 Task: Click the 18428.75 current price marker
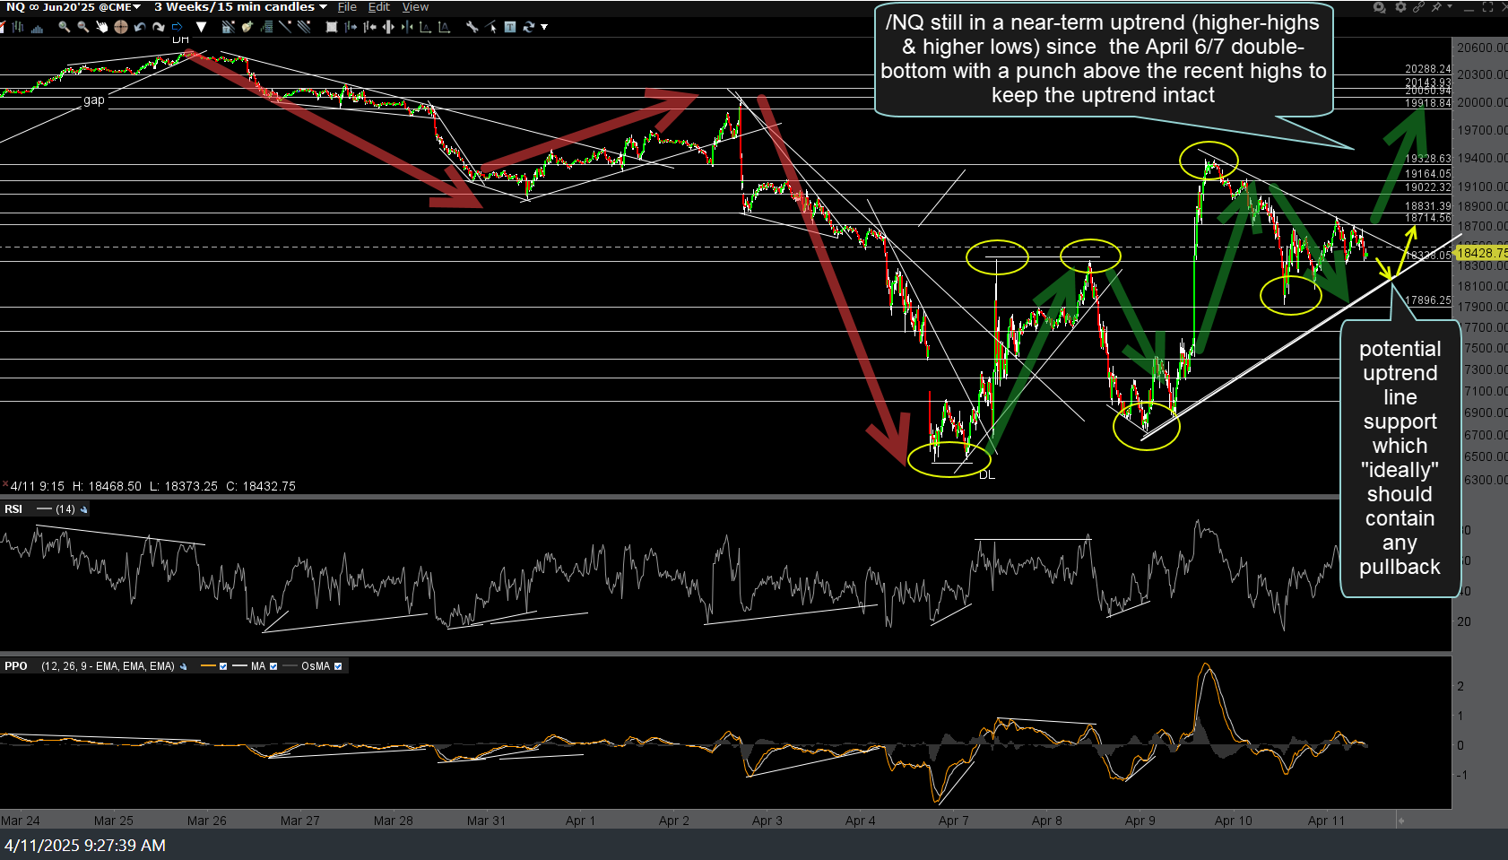[x=1481, y=253]
